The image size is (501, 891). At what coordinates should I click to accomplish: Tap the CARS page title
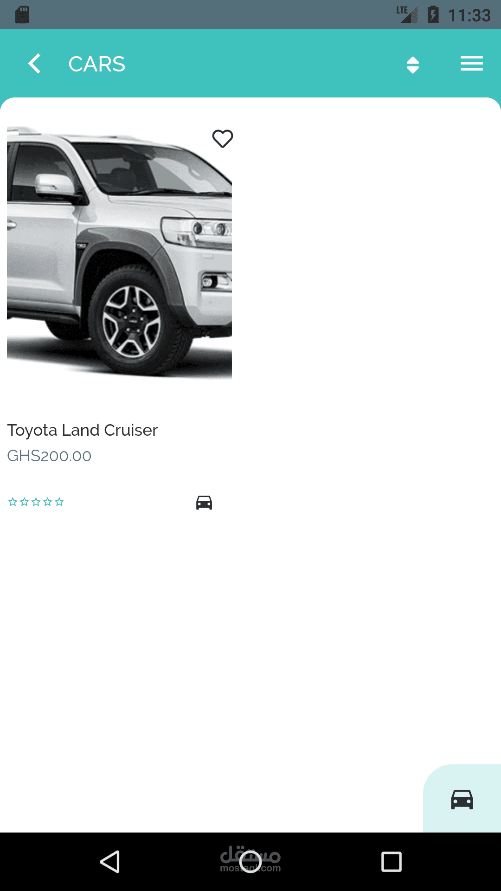[x=97, y=64]
